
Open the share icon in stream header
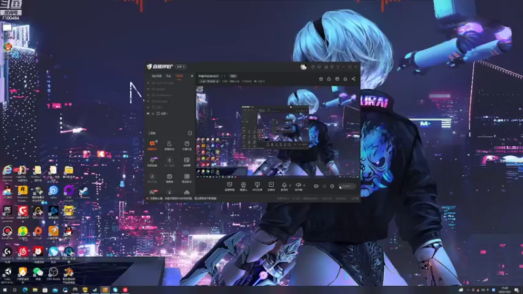354,78
